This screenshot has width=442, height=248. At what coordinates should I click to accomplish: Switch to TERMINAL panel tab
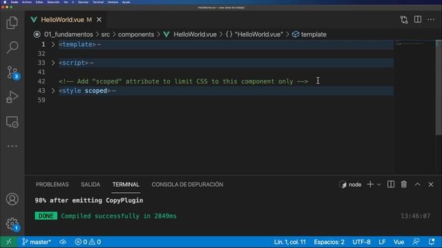pyautogui.click(x=126, y=185)
